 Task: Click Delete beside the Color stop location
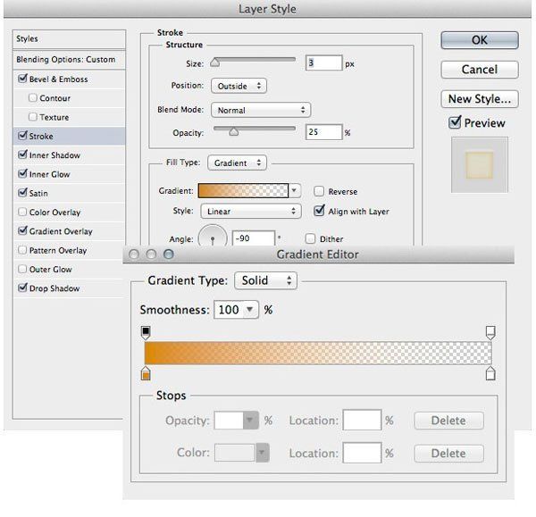(448, 453)
